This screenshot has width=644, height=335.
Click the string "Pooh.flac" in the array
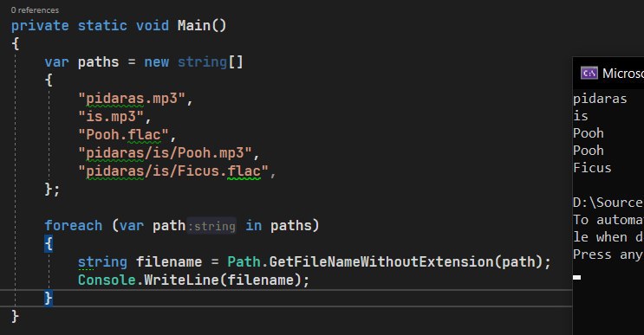click(x=123, y=134)
